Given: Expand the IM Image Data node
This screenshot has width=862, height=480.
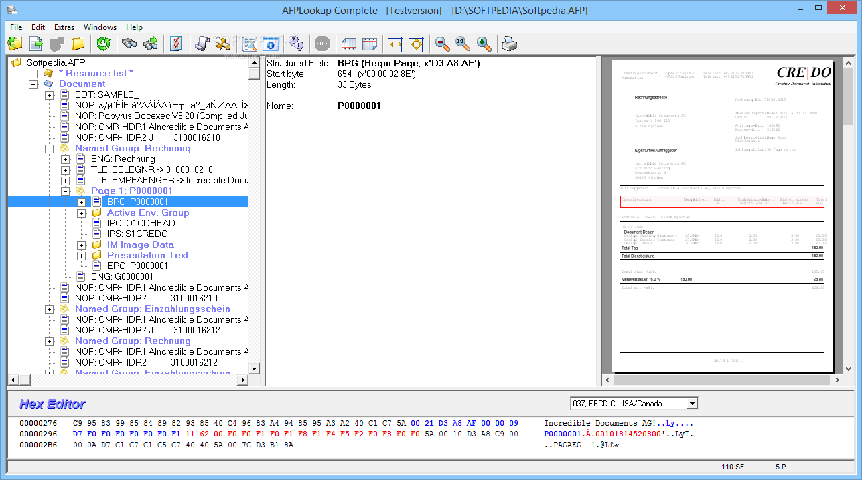Looking at the screenshot, I should click(81, 245).
